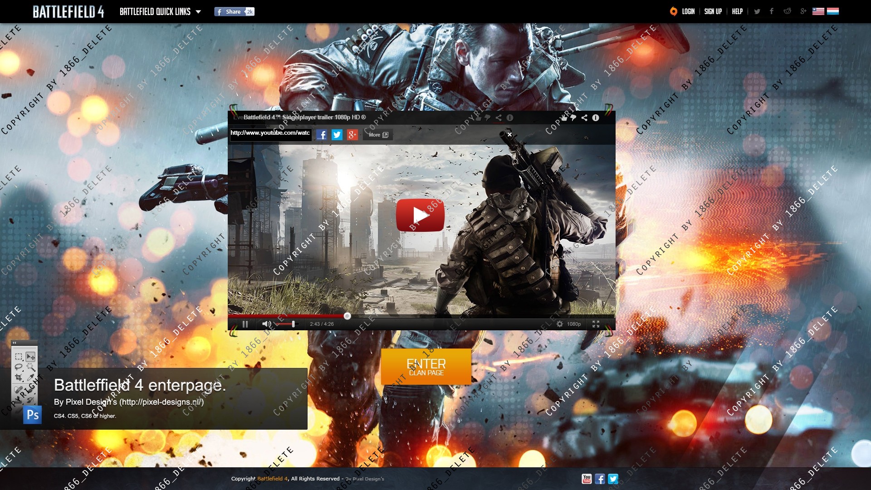Image resolution: width=871 pixels, height=490 pixels.
Task: Click the By Pixel Design's footer text
Action: [365, 479]
